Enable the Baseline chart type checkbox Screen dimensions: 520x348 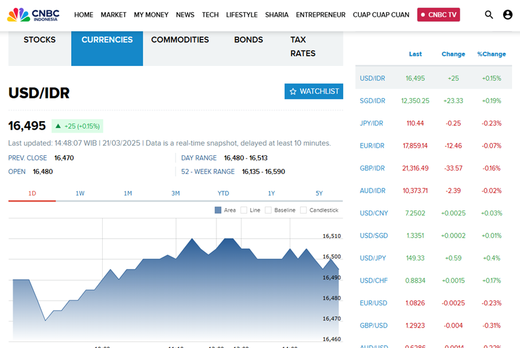coord(269,210)
